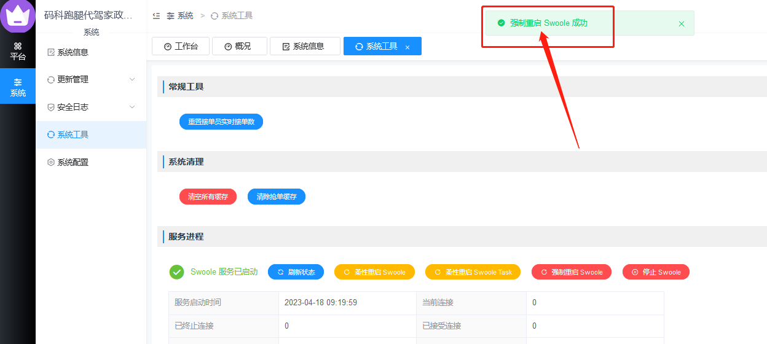Dismiss the 强制重启 Swoole 成功 notification
This screenshot has height=344, width=767.
[x=681, y=23]
